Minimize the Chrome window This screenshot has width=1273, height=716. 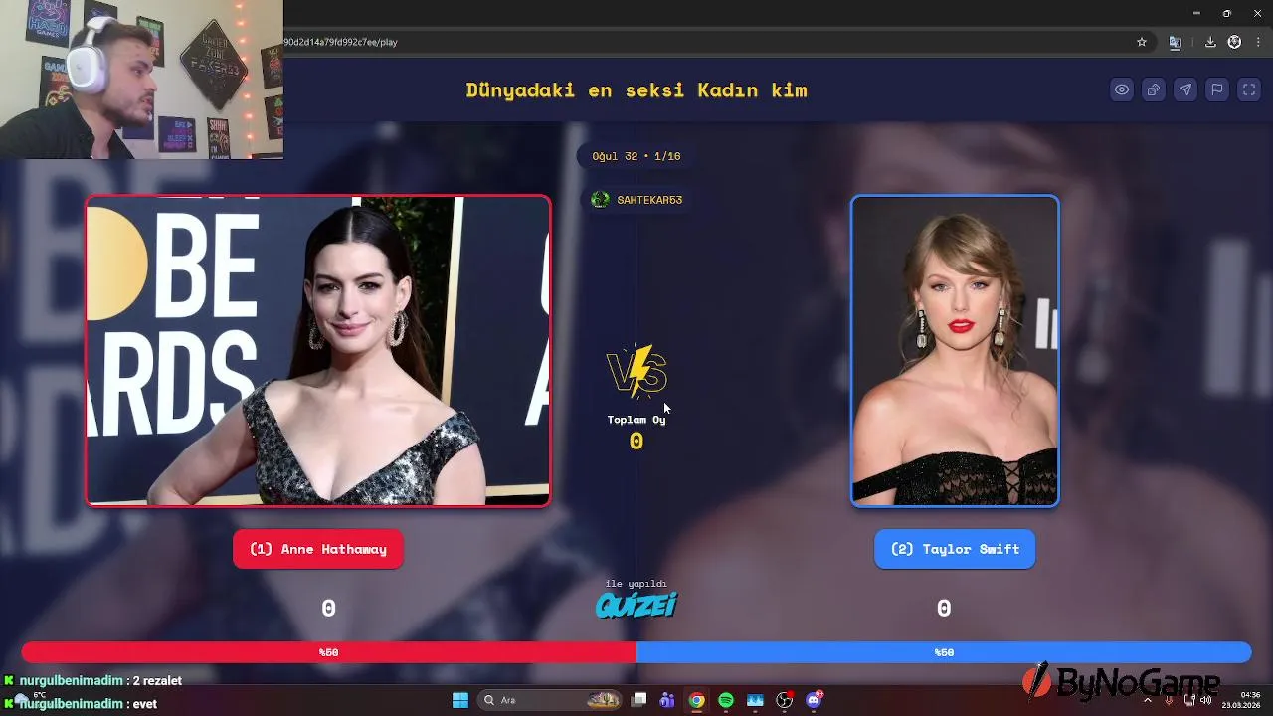pos(1196,13)
